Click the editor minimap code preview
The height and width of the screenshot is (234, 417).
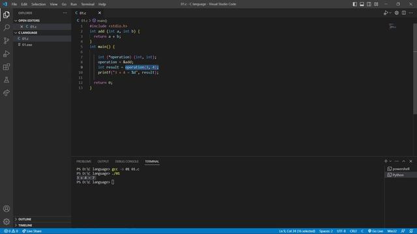(392, 26)
